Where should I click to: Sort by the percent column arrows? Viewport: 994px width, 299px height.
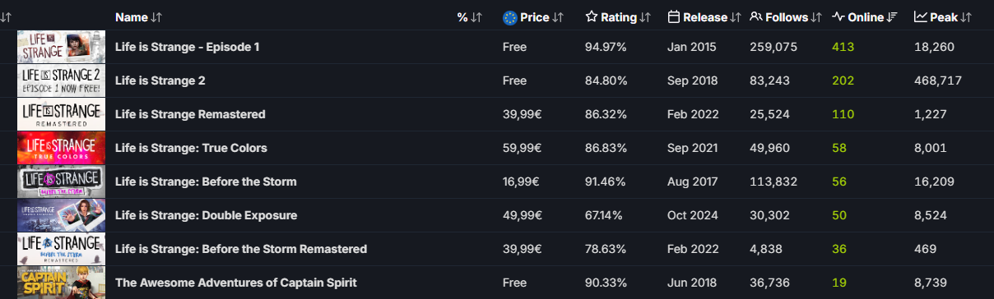click(x=476, y=17)
